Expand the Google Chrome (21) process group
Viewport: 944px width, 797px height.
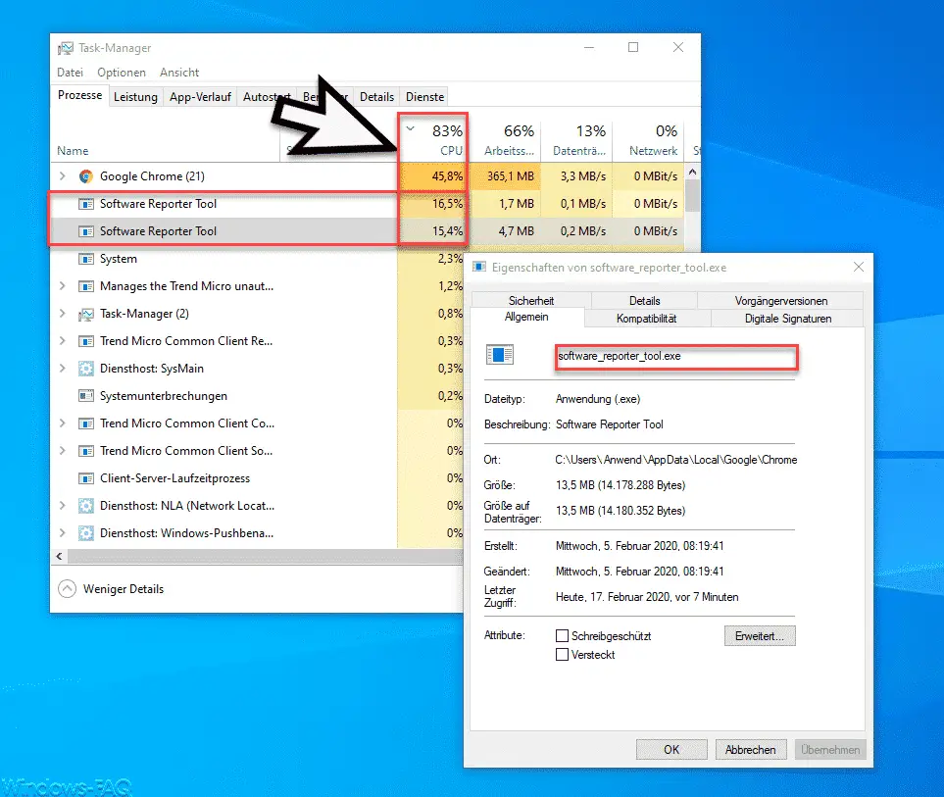coord(62,175)
